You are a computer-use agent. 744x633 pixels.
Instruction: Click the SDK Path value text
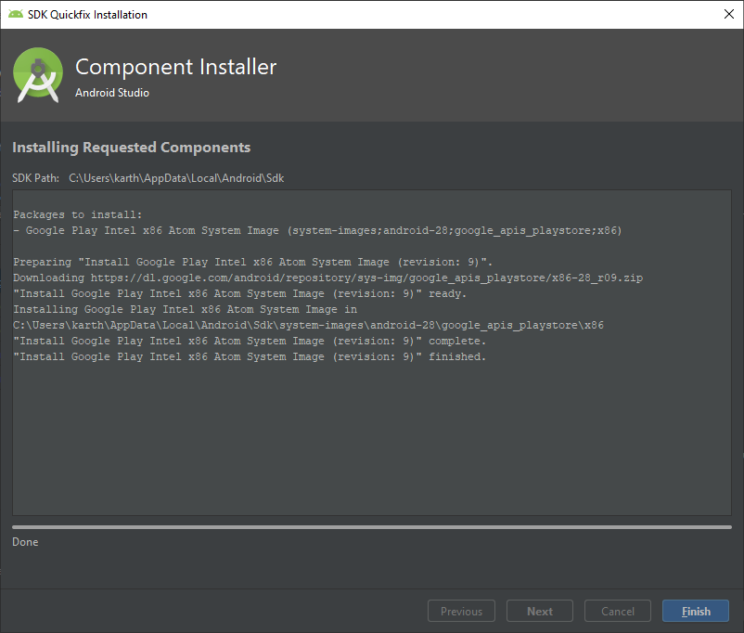point(176,178)
